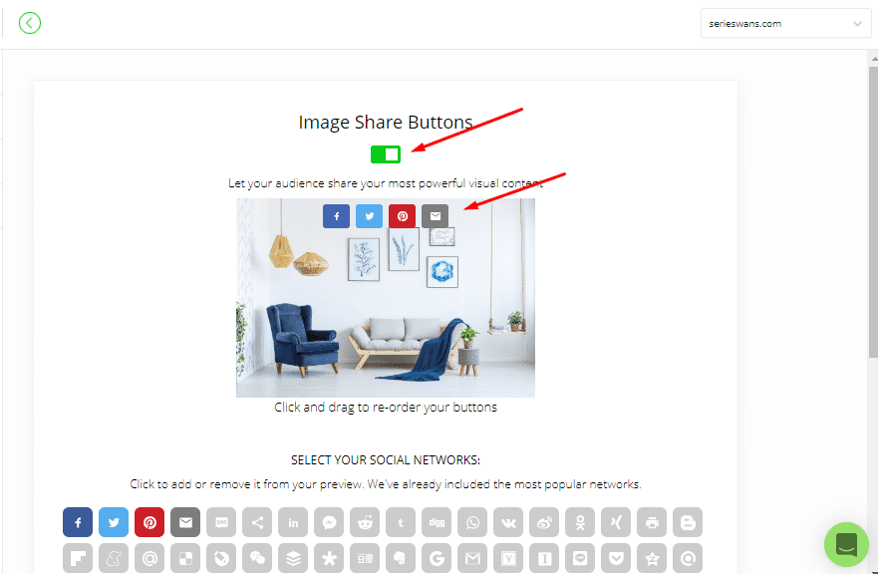Add the WhatsApp network button
The image size is (878, 574).
[x=472, y=522]
